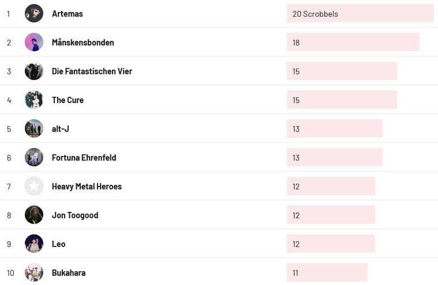This screenshot has height=285, width=438.
Task: Click the Artemas artist avatar
Action: point(34,13)
